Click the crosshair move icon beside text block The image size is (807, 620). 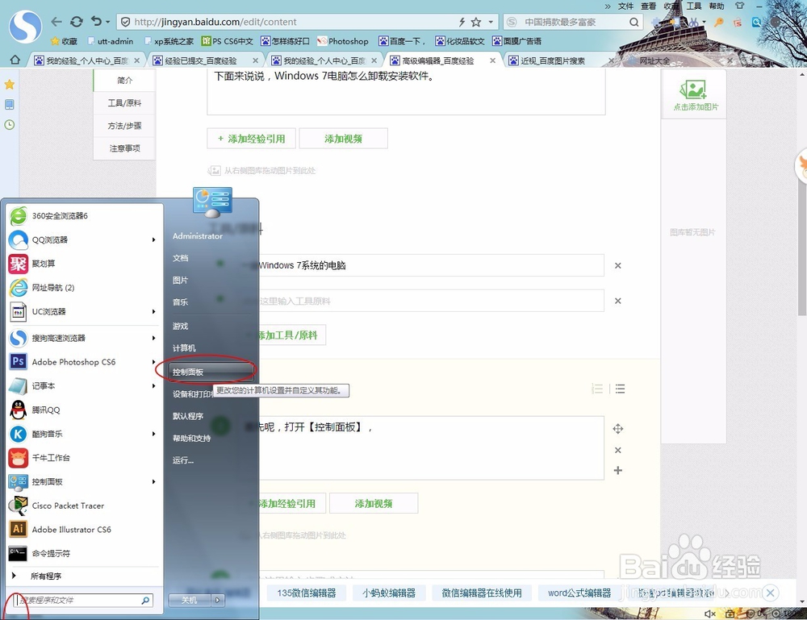(x=617, y=428)
